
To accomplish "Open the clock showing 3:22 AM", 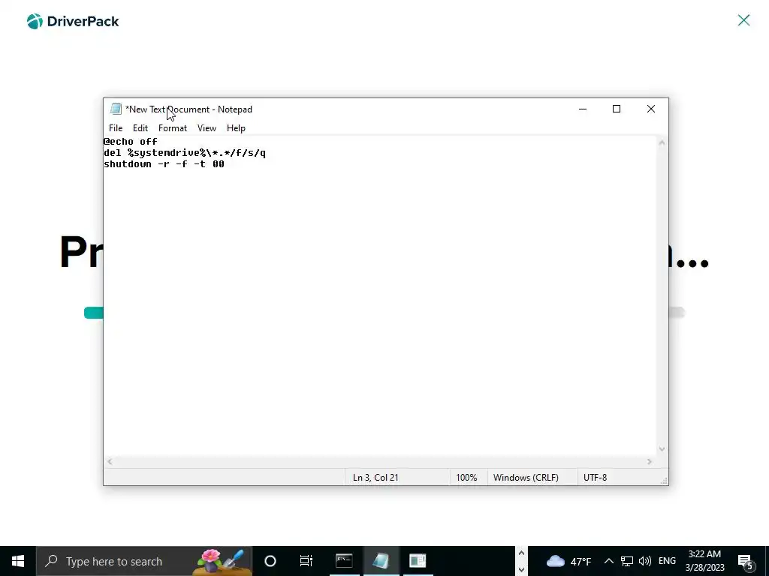I will (704, 561).
